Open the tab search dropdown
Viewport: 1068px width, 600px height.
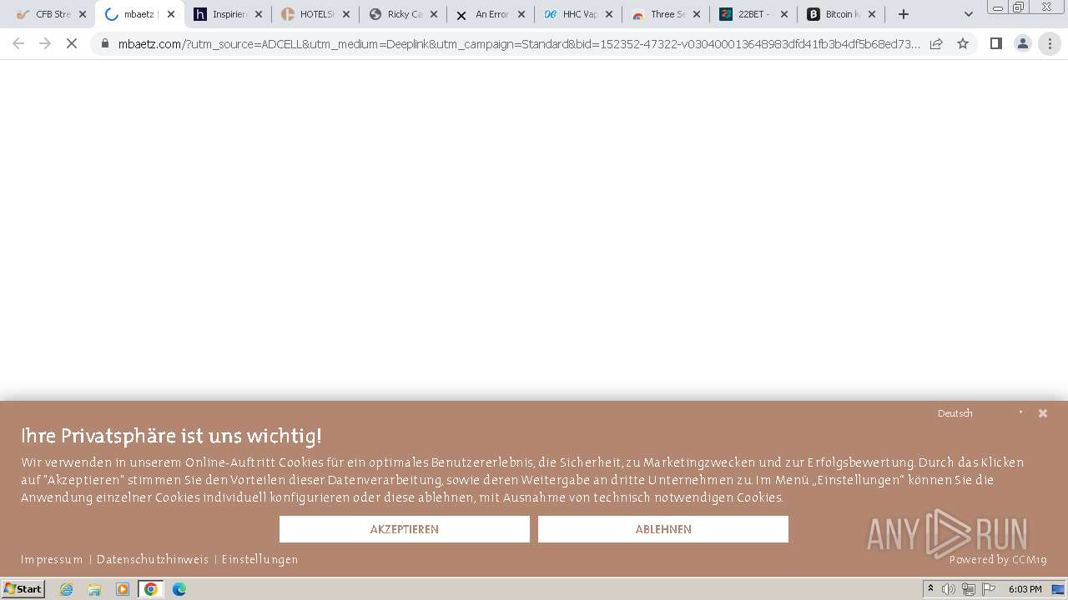(969, 14)
